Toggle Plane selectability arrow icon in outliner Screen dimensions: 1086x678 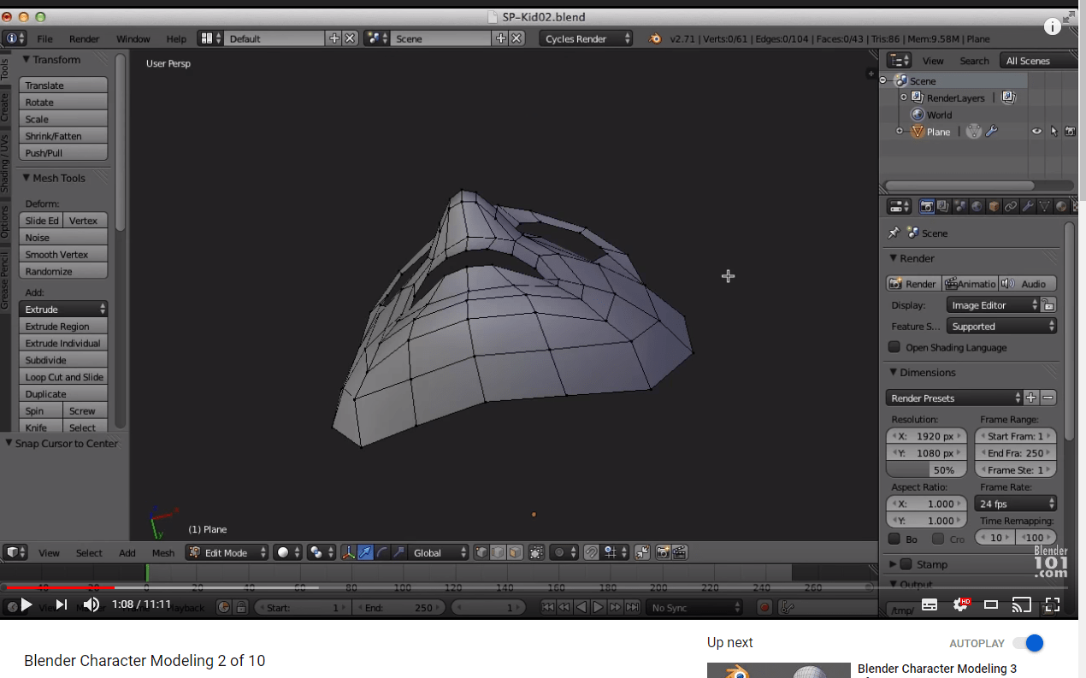tap(1054, 132)
